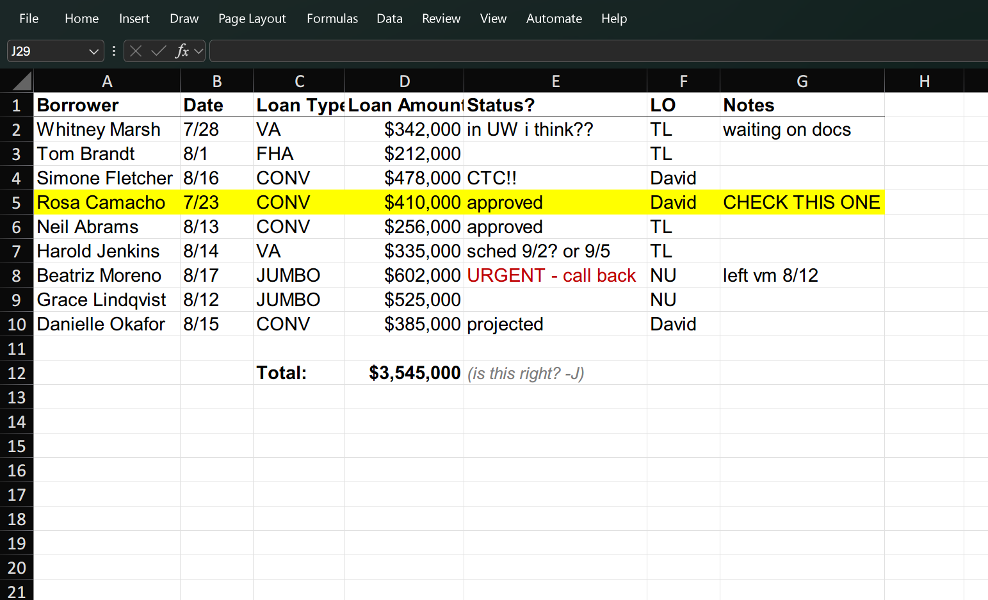Select the 'sched 9/2? or 9/5' cell
Screen dimensions: 988x600
point(556,251)
